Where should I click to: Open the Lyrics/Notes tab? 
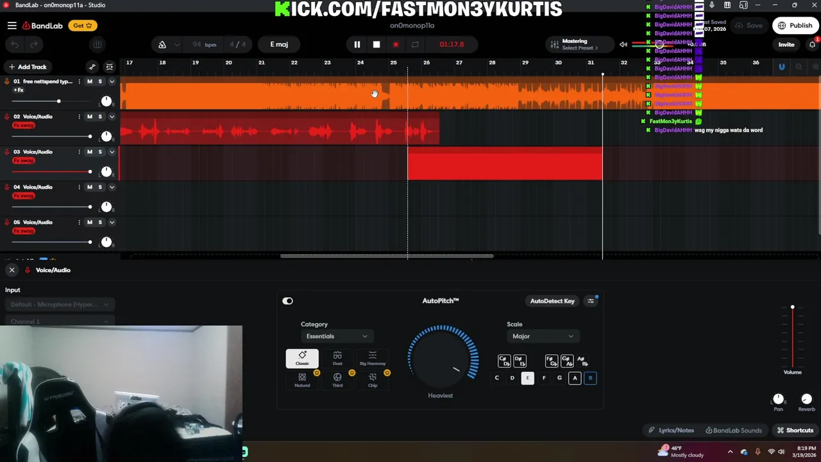tap(671, 431)
